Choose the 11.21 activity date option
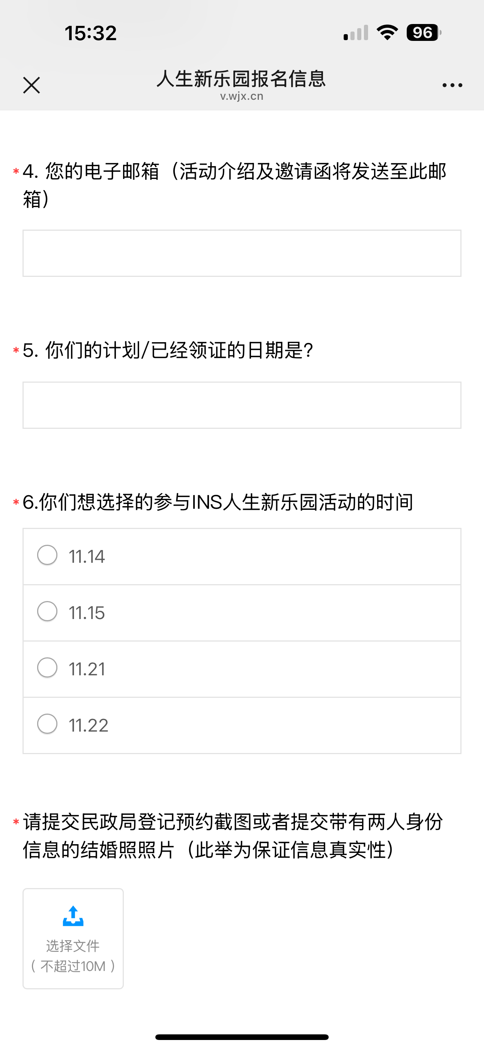Screen dimensions: 484x1049 pyautogui.click(x=47, y=668)
